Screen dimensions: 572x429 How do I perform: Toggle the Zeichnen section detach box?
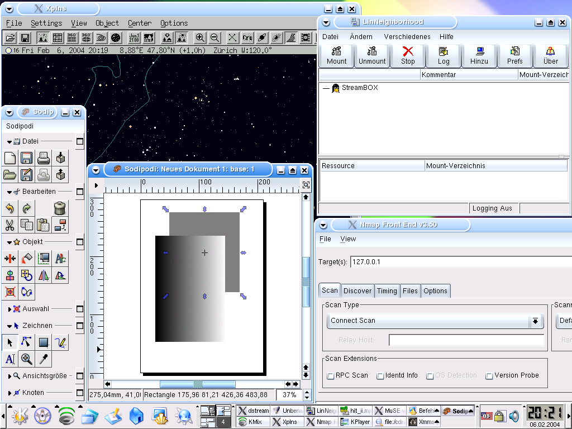[80, 326]
